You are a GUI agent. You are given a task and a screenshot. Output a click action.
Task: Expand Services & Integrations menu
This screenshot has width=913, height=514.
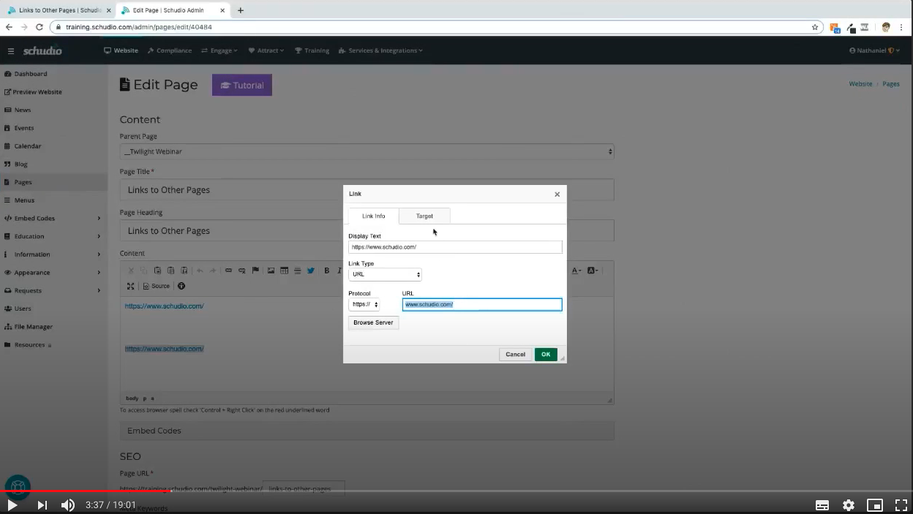tap(380, 50)
